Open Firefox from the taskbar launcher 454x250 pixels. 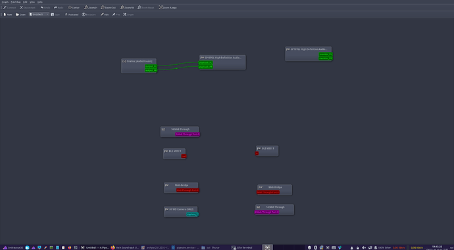(70, 247)
